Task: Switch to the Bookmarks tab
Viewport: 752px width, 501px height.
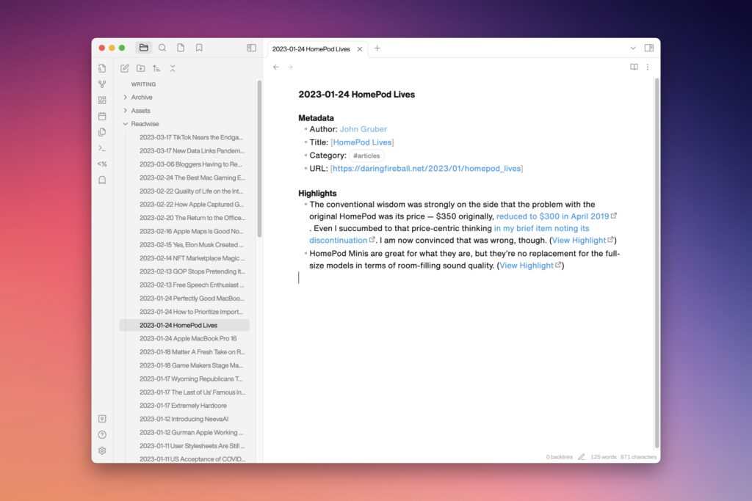Action: pos(199,47)
